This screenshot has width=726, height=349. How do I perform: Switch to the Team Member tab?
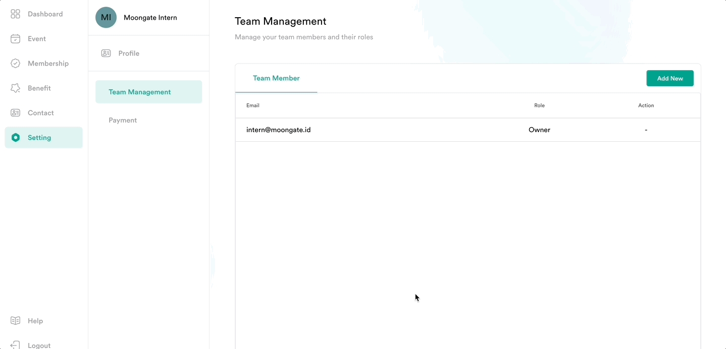click(276, 78)
